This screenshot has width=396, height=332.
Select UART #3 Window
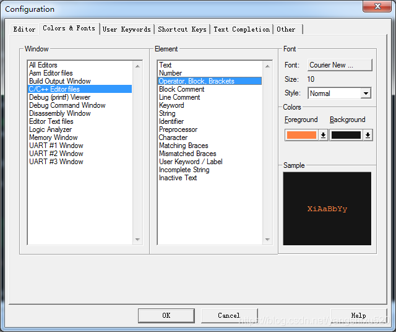pyautogui.click(x=80, y=162)
